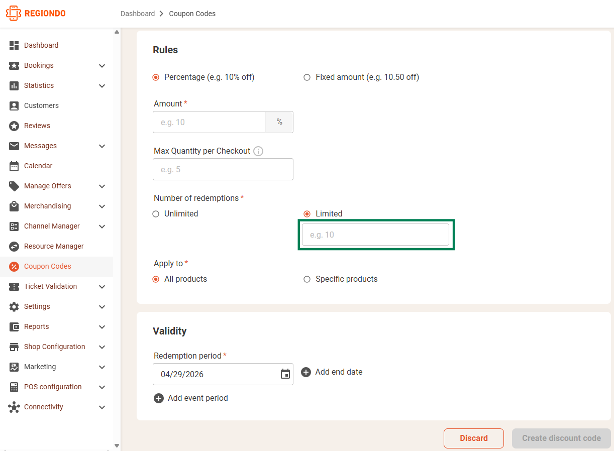This screenshot has width=614, height=451.
Task: Click the Resource Manager arrows icon
Action: (14, 246)
